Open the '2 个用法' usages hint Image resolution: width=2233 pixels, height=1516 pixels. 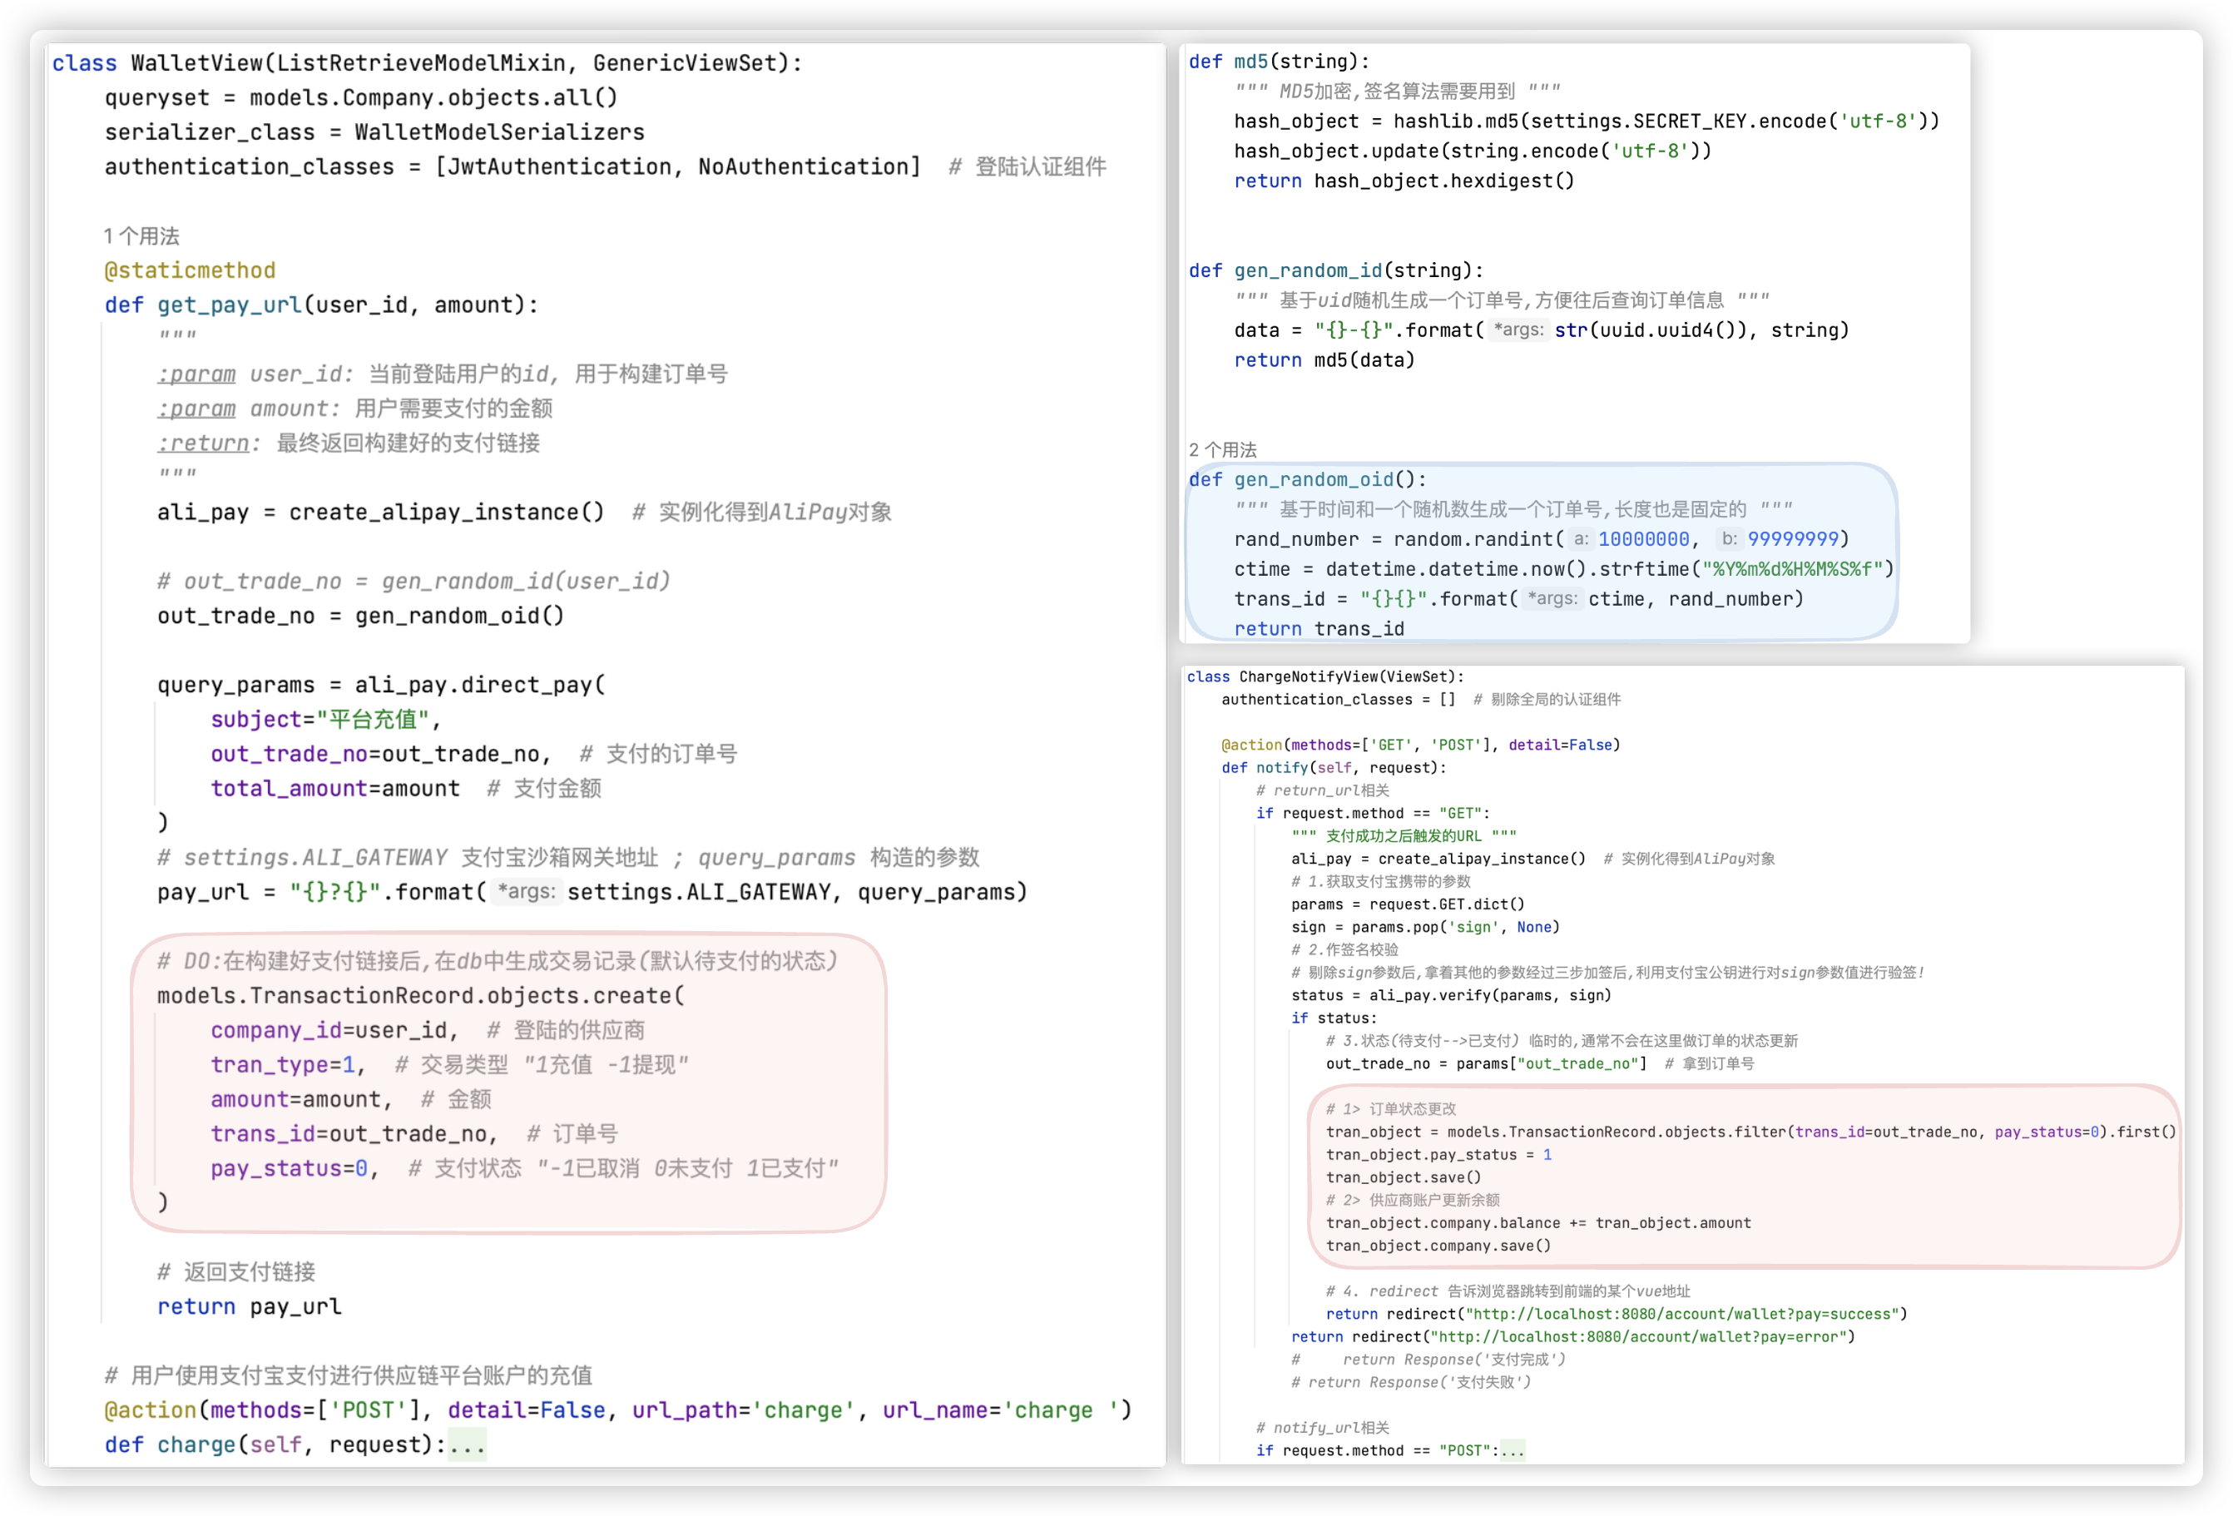tap(1222, 449)
